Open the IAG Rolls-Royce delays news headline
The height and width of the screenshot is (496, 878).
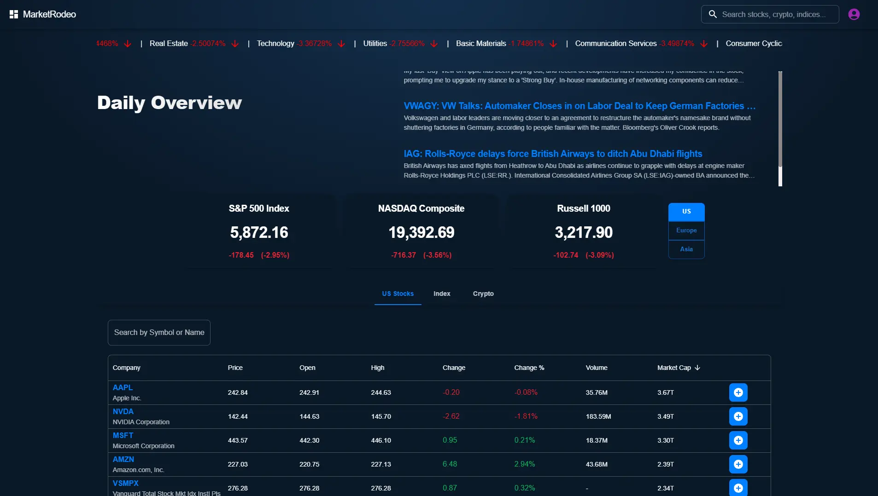553,154
